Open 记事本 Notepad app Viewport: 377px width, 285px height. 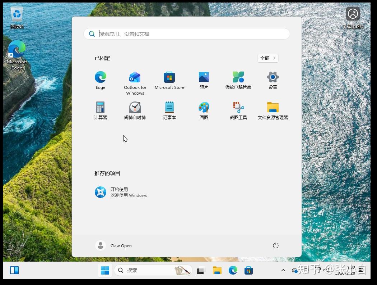169,111
